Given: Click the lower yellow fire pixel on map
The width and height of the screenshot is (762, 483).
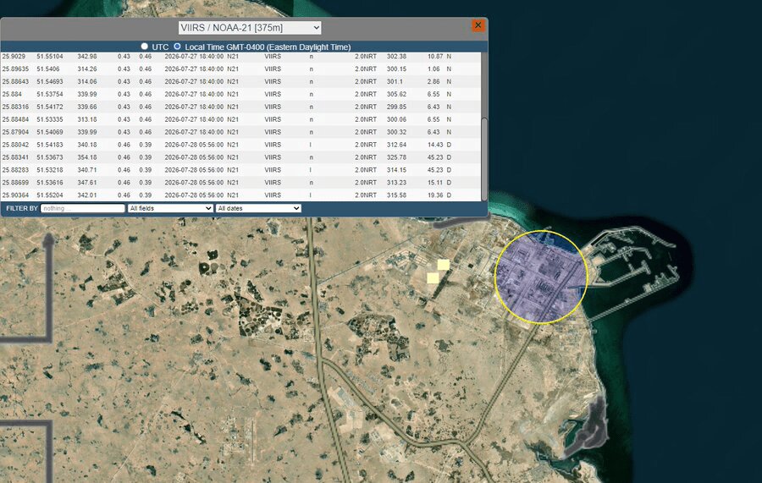Looking at the screenshot, I should [433, 277].
